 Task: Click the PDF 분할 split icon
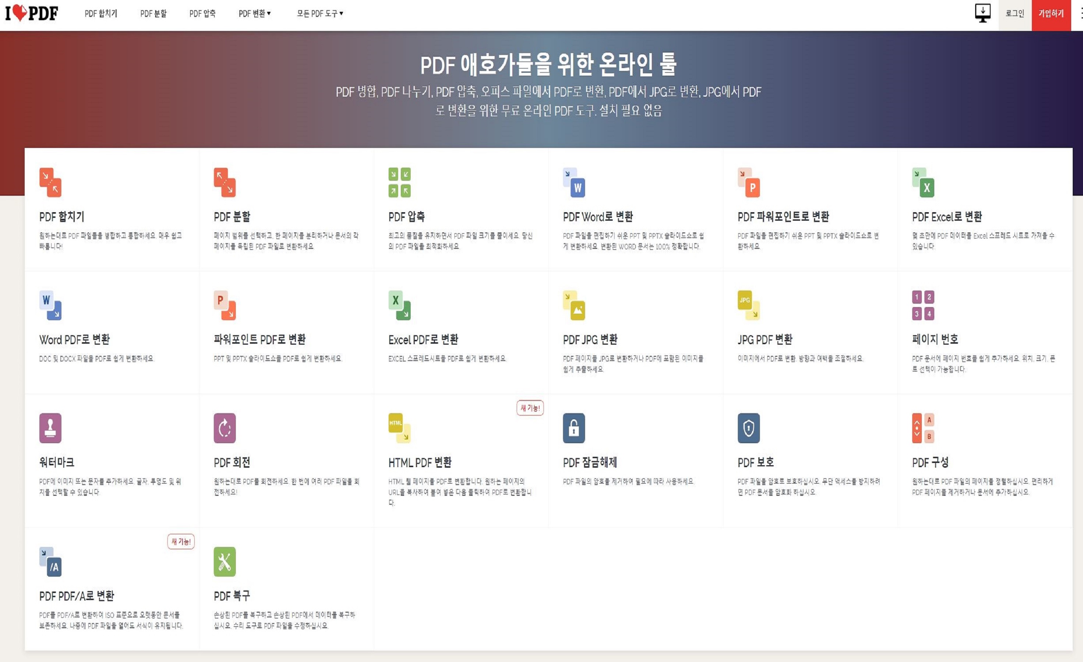click(224, 182)
